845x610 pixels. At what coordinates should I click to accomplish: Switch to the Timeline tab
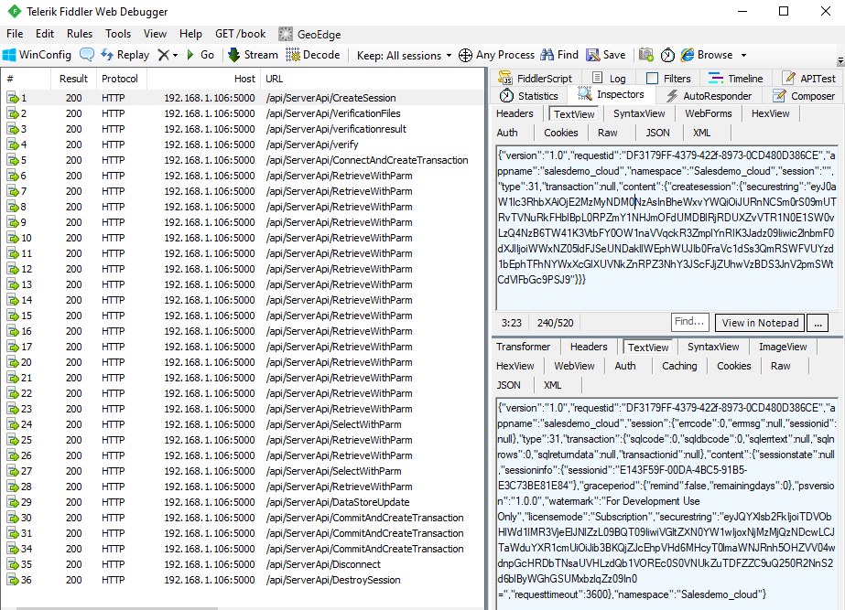(x=735, y=78)
